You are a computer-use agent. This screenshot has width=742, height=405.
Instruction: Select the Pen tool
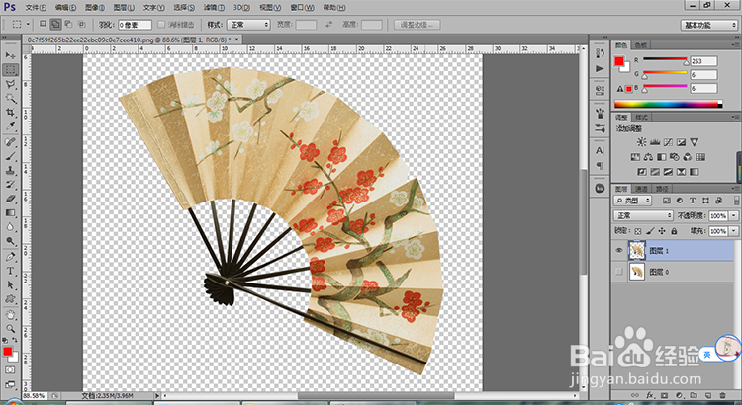[x=11, y=257]
